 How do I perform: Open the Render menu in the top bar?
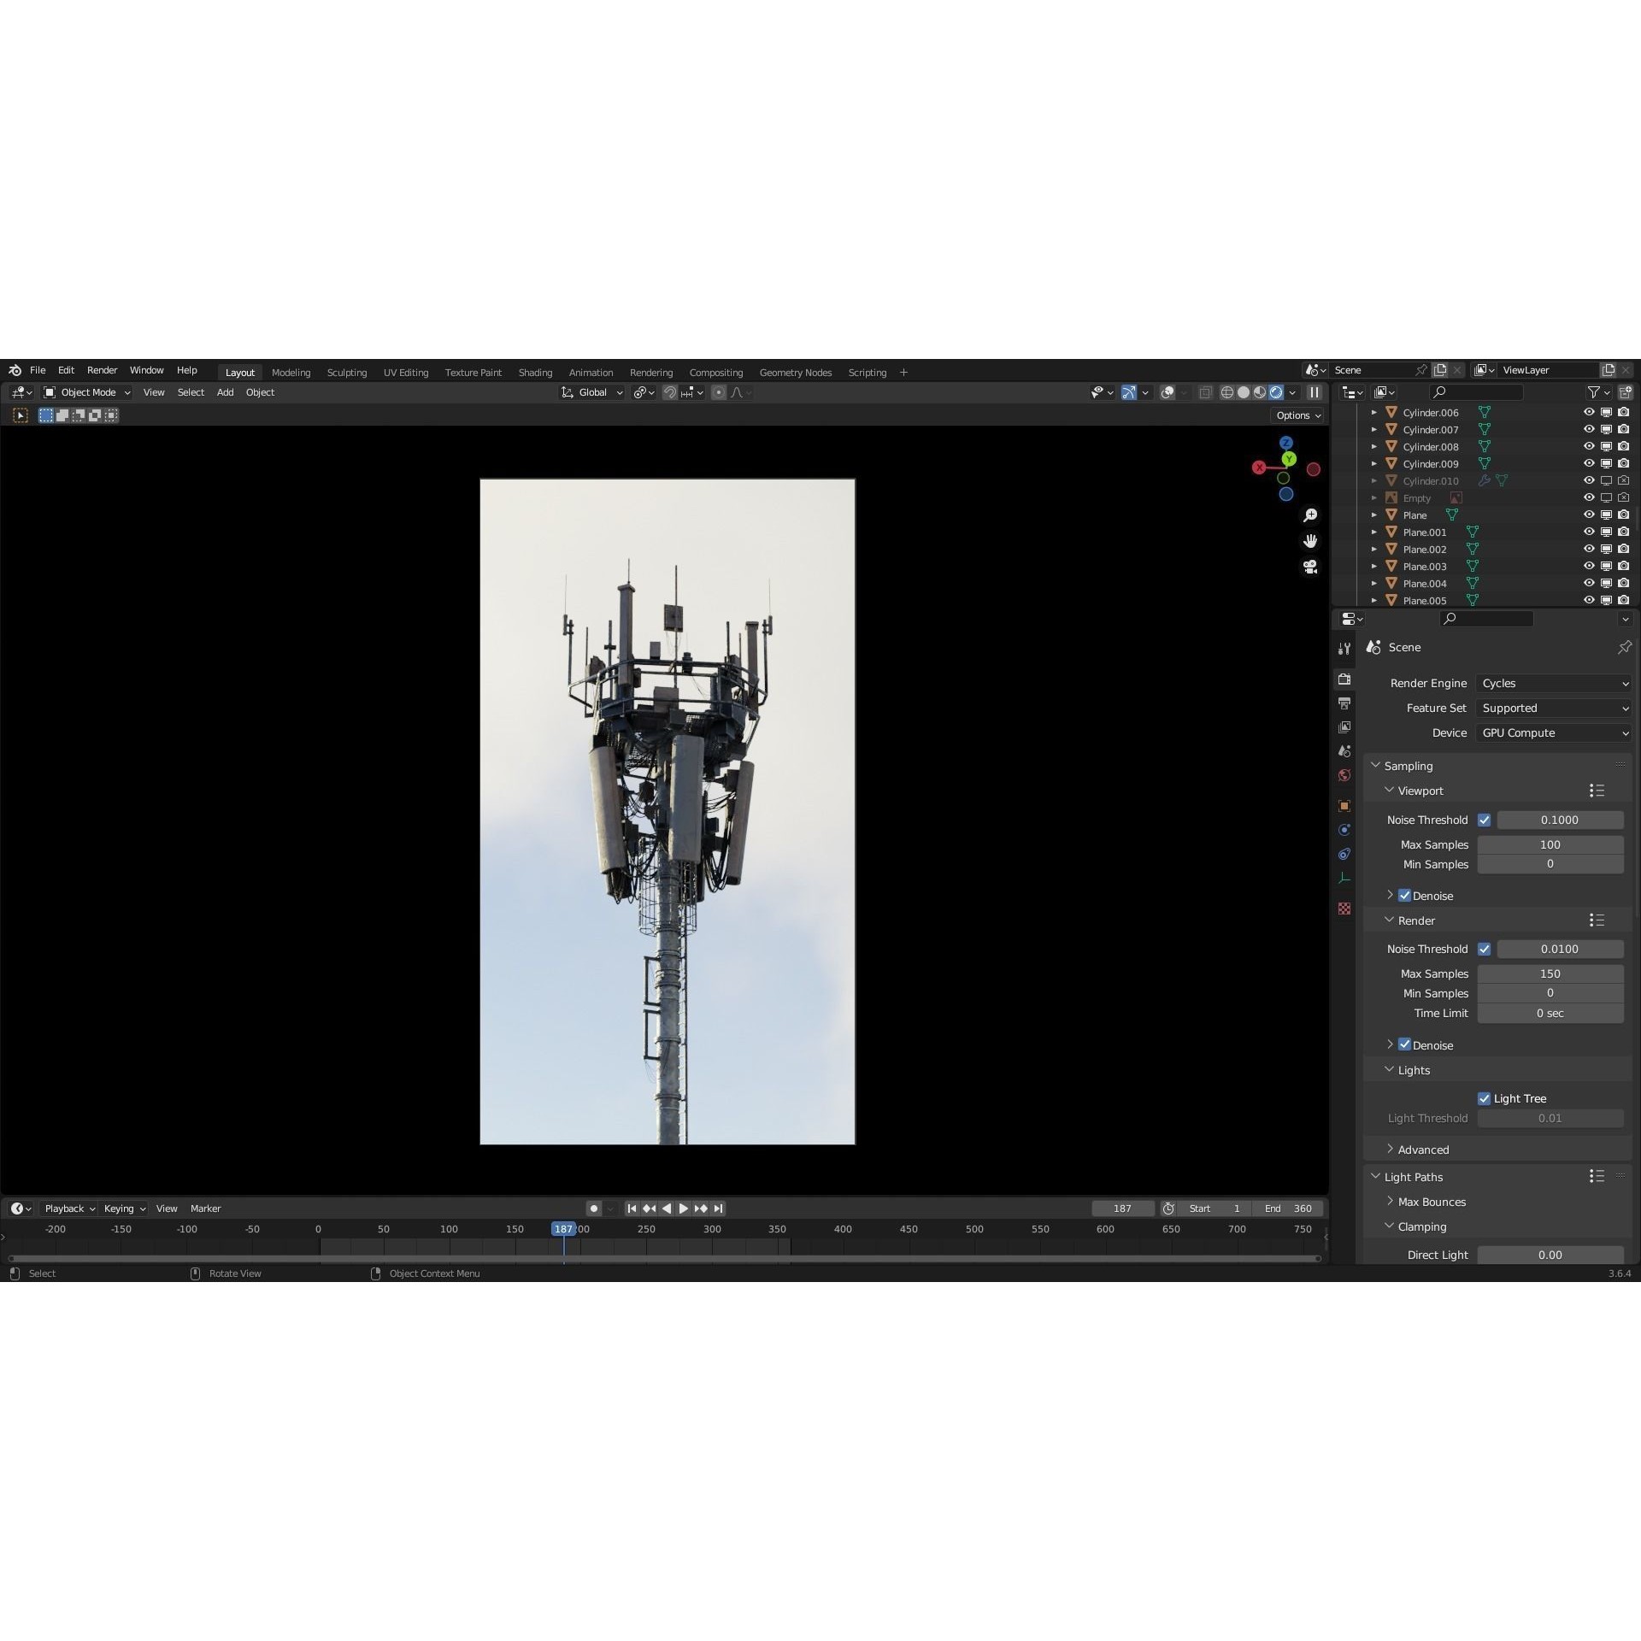pos(102,369)
